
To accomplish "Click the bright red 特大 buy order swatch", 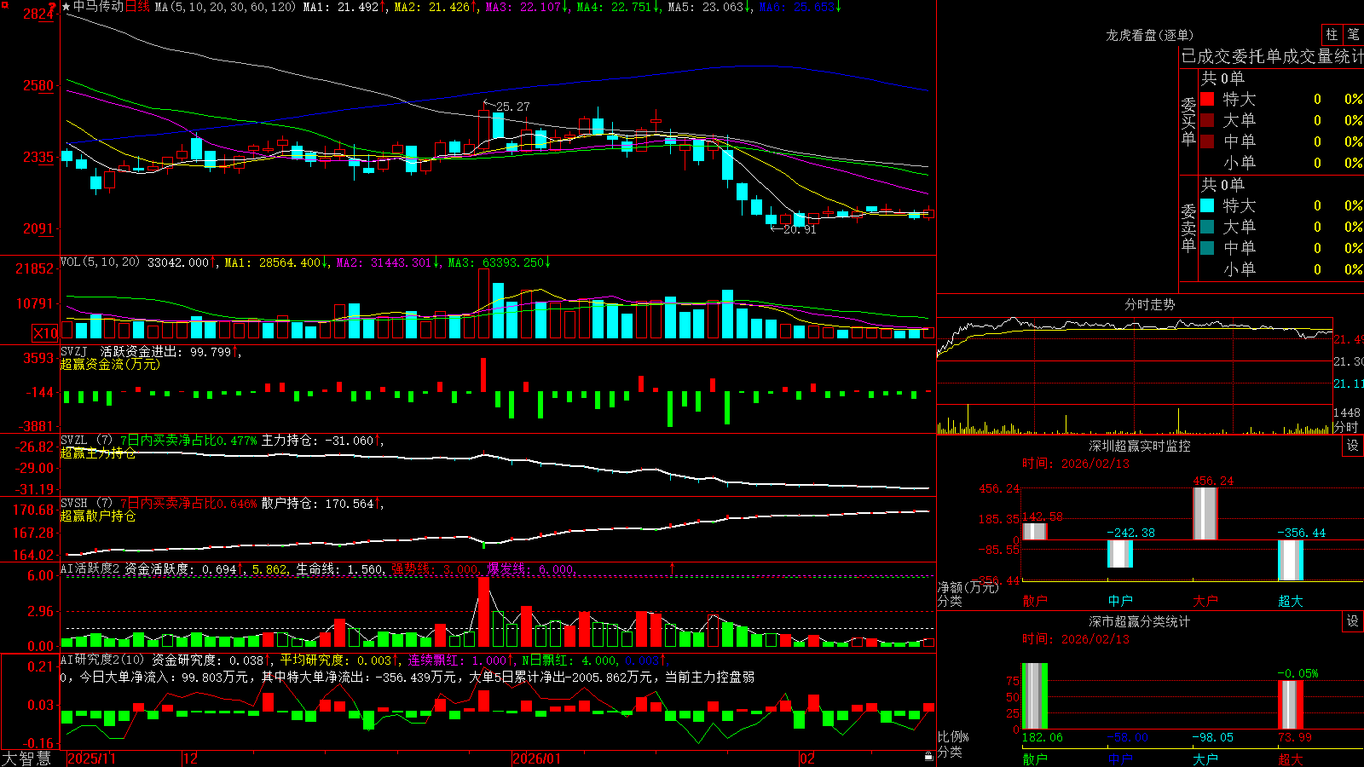I will 1207,99.
